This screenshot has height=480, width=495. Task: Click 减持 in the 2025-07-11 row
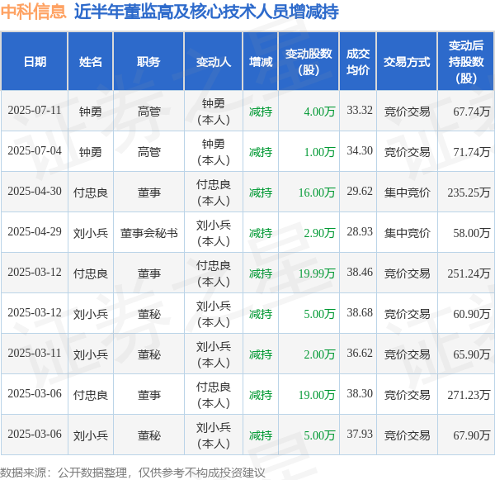pos(261,112)
